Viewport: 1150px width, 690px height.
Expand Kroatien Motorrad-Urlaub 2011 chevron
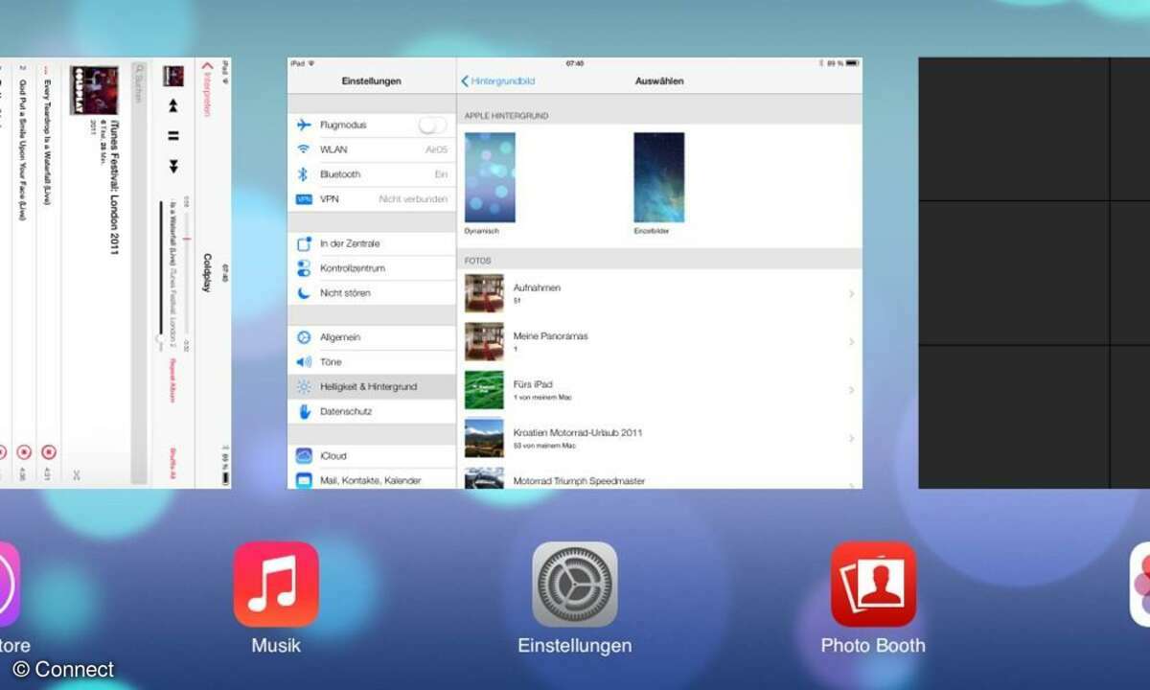[x=851, y=438]
